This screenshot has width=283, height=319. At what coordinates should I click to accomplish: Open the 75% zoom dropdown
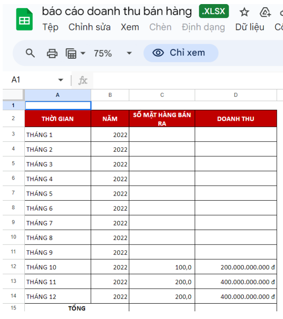(113, 53)
